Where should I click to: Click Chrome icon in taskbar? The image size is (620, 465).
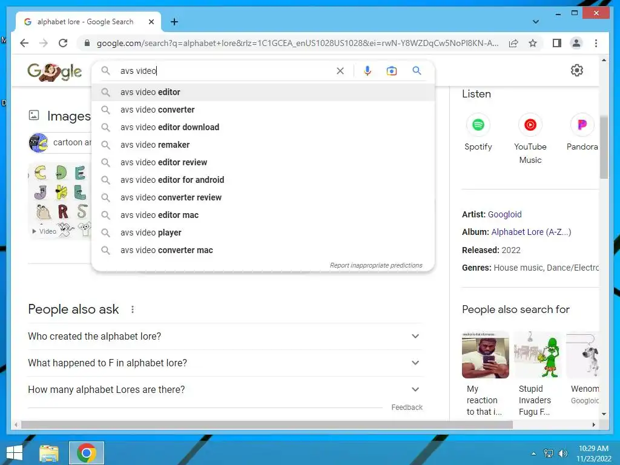click(87, 453)
